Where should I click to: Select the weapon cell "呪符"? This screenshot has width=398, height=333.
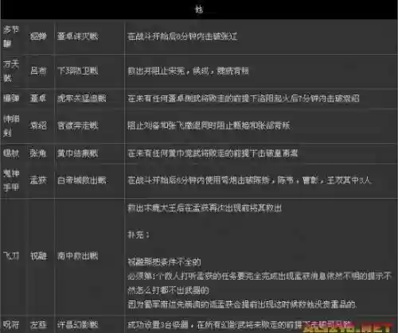point(11,324)
